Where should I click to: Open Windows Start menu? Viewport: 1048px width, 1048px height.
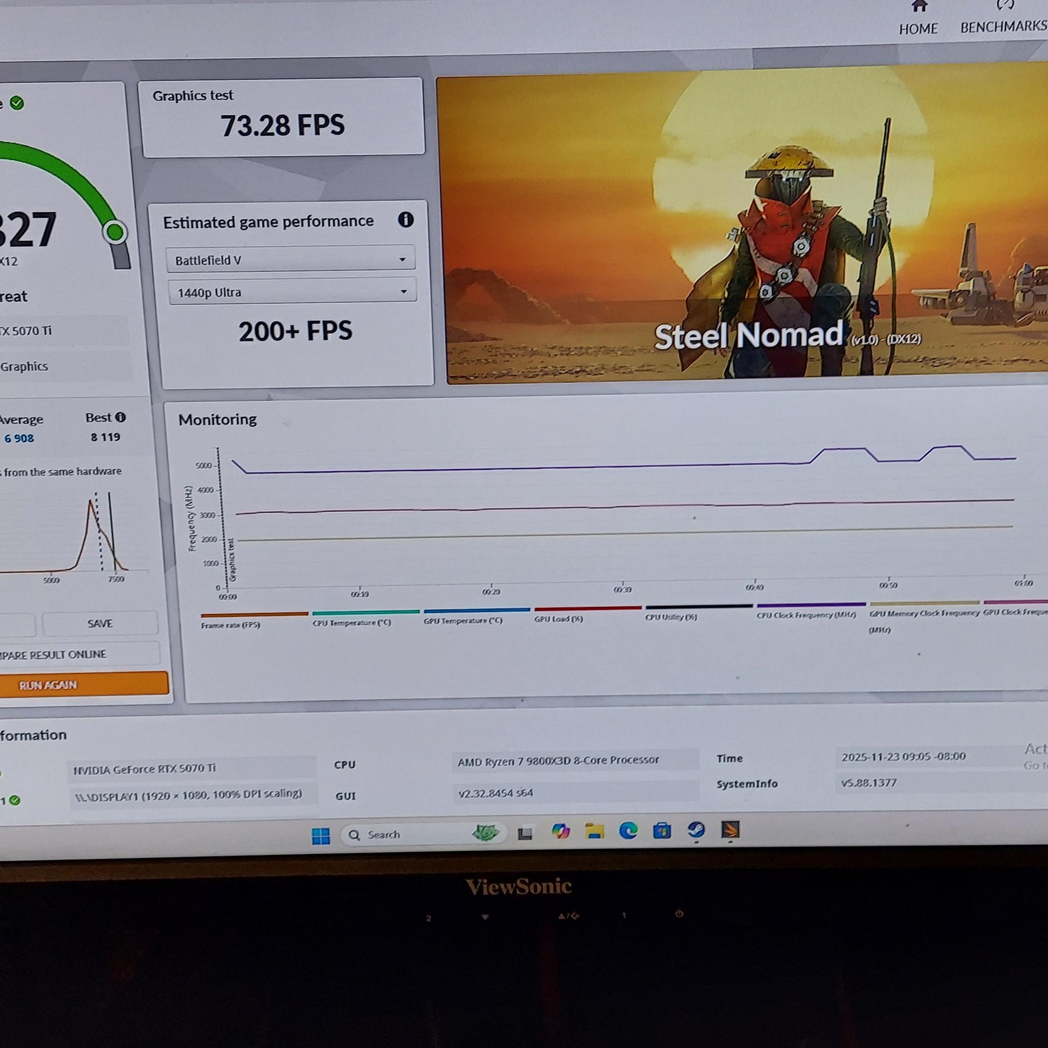click(320, 836)
